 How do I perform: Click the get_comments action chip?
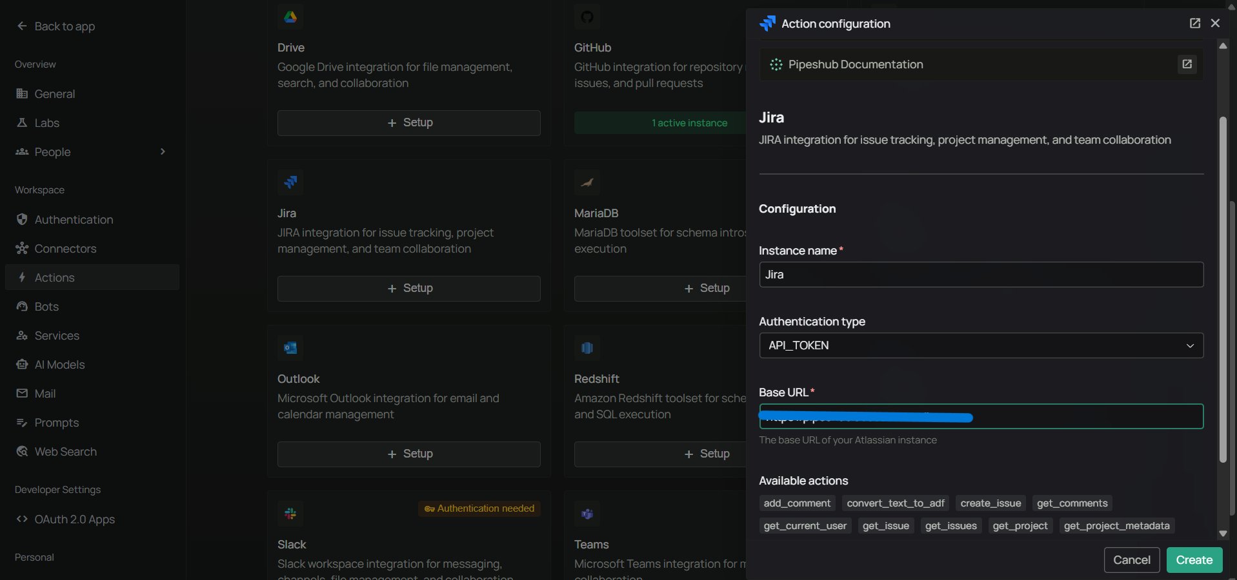[1072, 503]
